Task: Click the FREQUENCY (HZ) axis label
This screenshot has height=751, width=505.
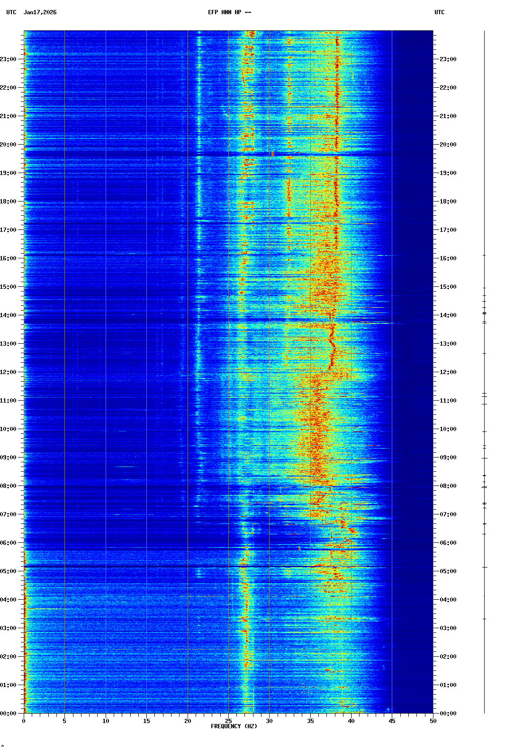Action: pos(234,726)
